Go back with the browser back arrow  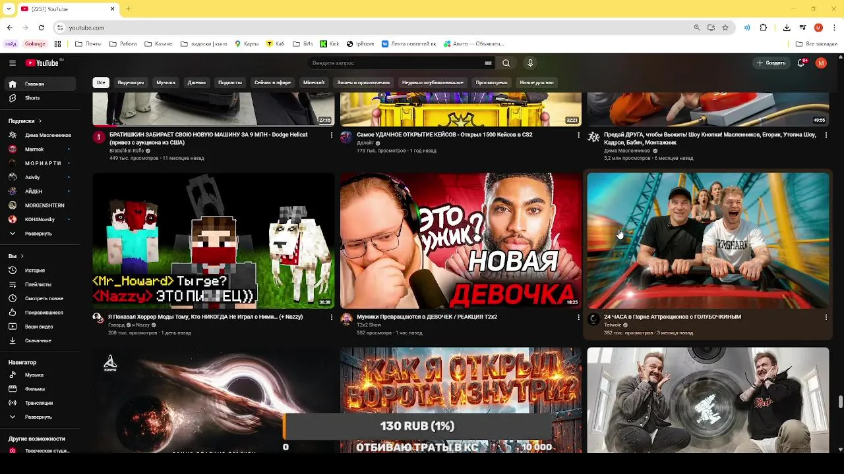10,28
